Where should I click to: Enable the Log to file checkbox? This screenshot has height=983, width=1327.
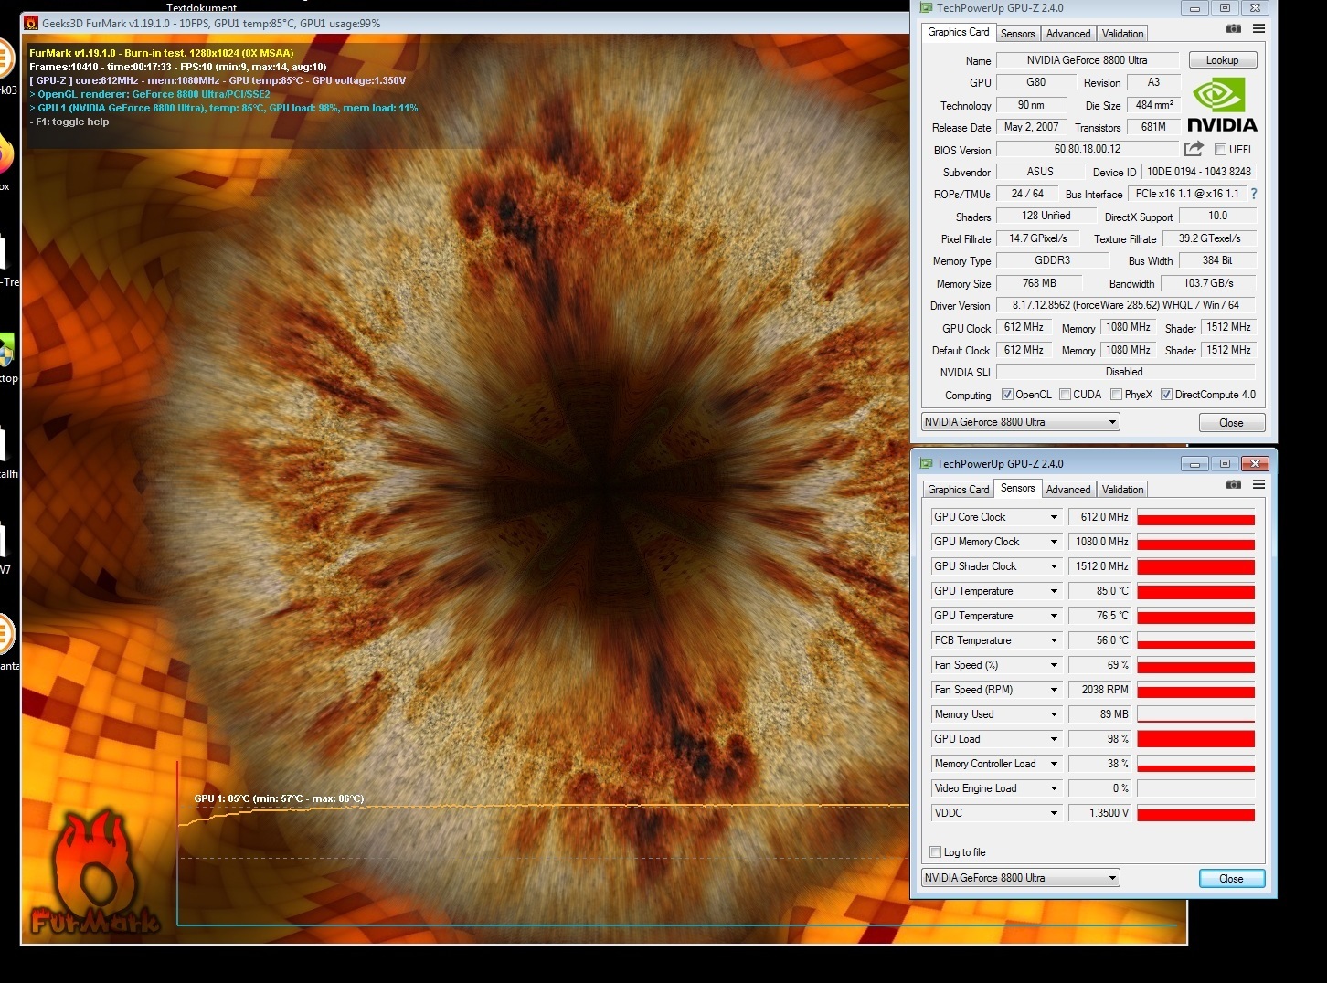[935, 852]
